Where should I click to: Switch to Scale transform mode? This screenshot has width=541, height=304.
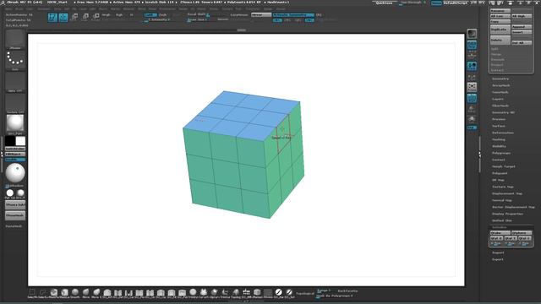(85, 17)
